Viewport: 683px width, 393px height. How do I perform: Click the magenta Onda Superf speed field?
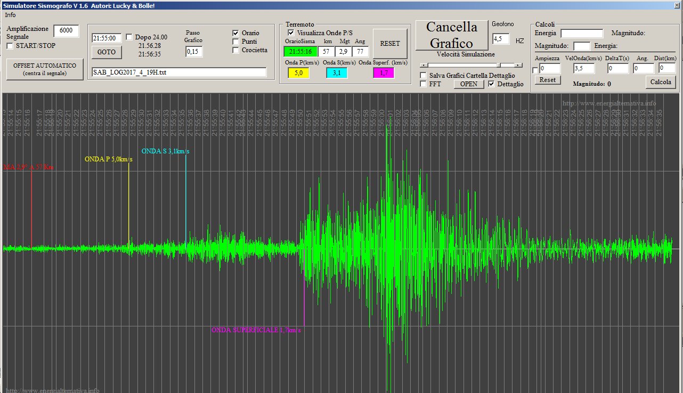coord(384,73)
